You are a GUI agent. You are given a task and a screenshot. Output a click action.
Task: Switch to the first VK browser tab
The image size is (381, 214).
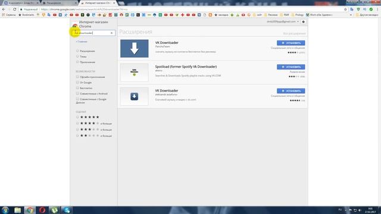tap(21, 3)
